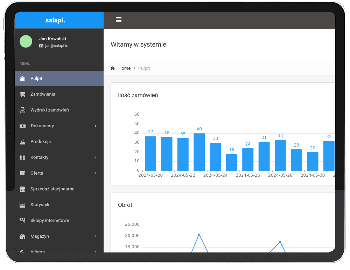Screen dimensions: 350x270
Task: Click the salapi. logo header
Action: (x=55, y=20)
